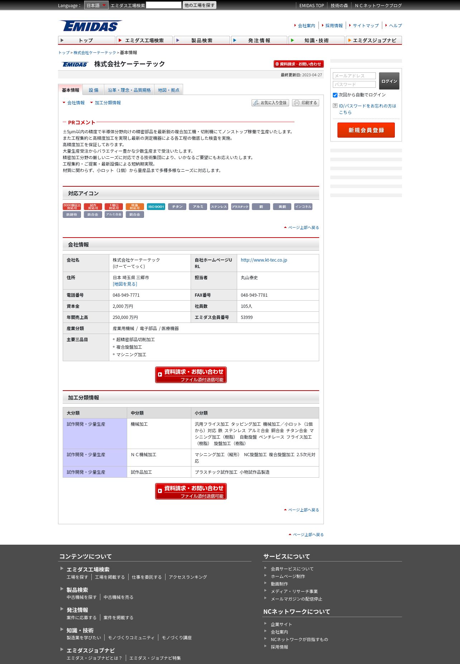The height and width of the screenshot is (664, 460).
Task: Click the 3000個以上対応可 red badge icon
Action: 72,207
